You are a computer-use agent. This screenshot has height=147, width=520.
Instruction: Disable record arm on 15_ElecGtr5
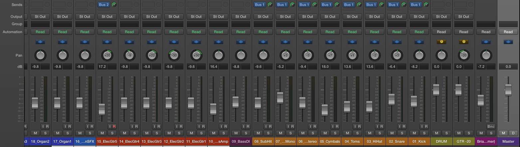tap(114, 126)
